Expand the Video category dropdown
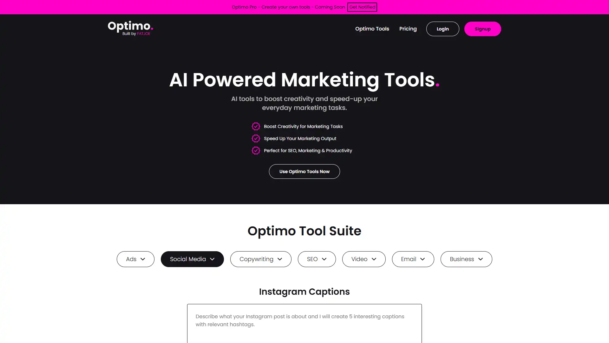Viewport: 609px width, 343px height. coord(364,259)
